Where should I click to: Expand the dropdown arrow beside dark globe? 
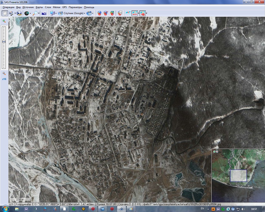(x=30, y=13)
